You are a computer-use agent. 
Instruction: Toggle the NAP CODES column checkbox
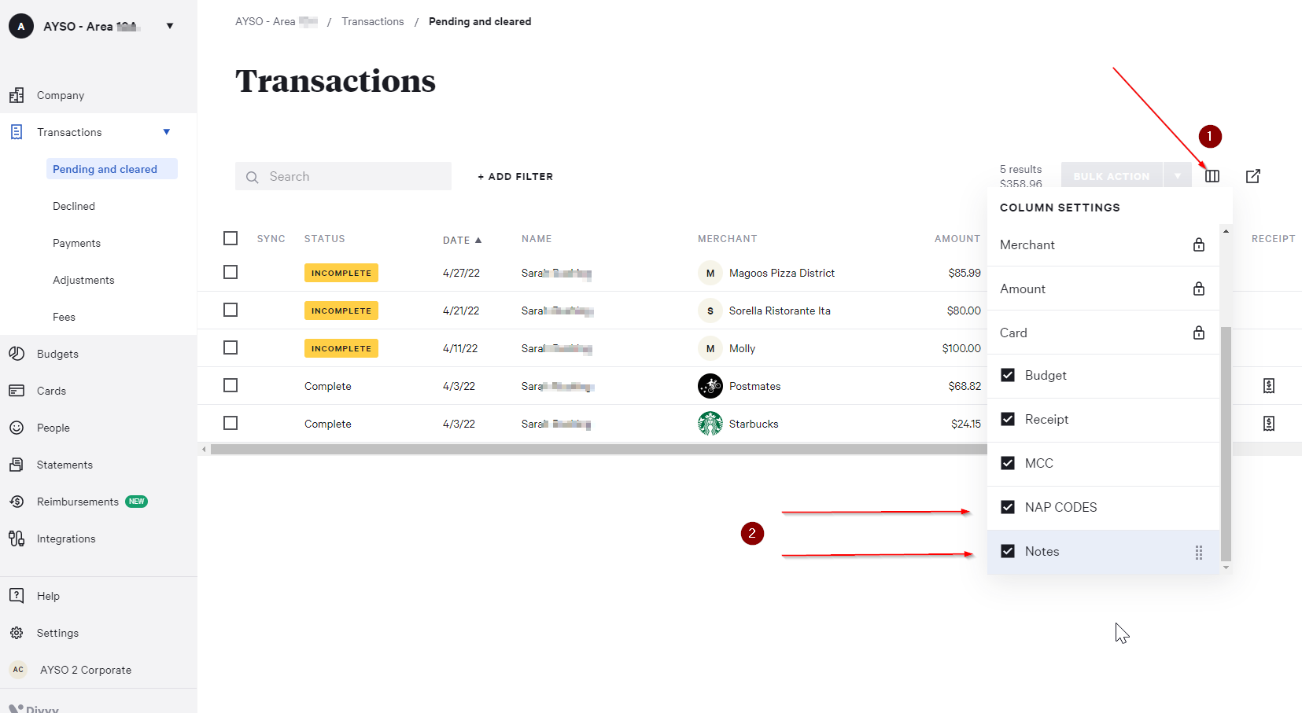click(1007, 507)
